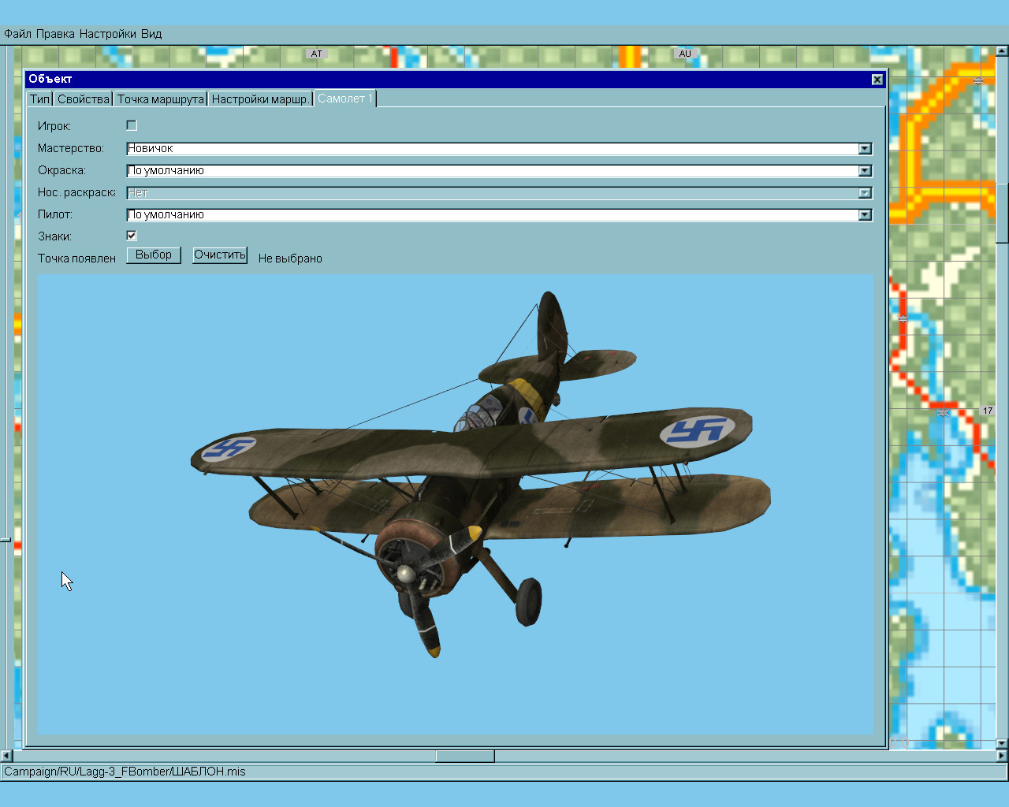Enable the Игрок checkbox
Screen dimensions: 1009x807
point(132,125)
